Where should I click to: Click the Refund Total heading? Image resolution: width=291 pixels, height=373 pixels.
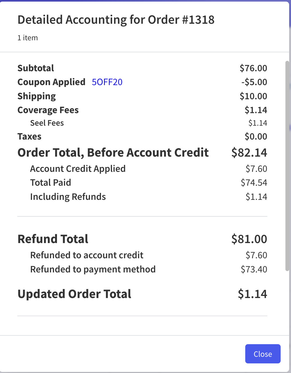coord(53,239)
